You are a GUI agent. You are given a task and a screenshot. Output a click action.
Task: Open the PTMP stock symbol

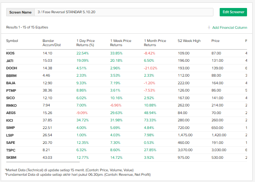tap(11, 90)
